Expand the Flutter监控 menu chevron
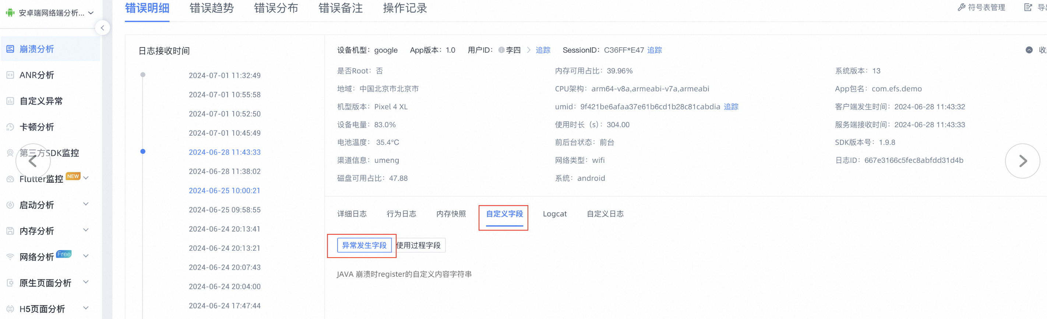This screenshot has height=319, width=1047. point(86,178)
